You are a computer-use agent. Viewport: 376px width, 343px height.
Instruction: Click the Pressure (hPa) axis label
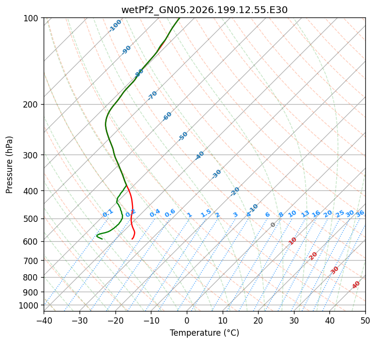(x=9, y=165)
